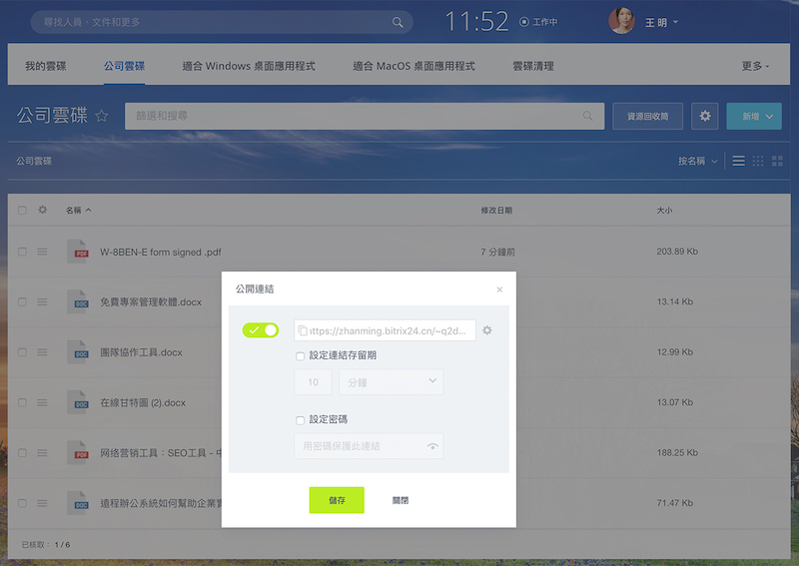The height and width of the screenshot is (566, 799).
Task: Open the 按名稱 sort dropdown
Action: pos(697,161)
